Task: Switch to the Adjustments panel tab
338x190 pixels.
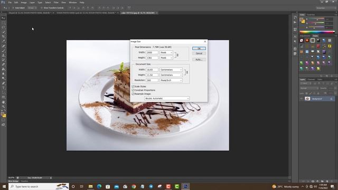Action: point(305,36)
